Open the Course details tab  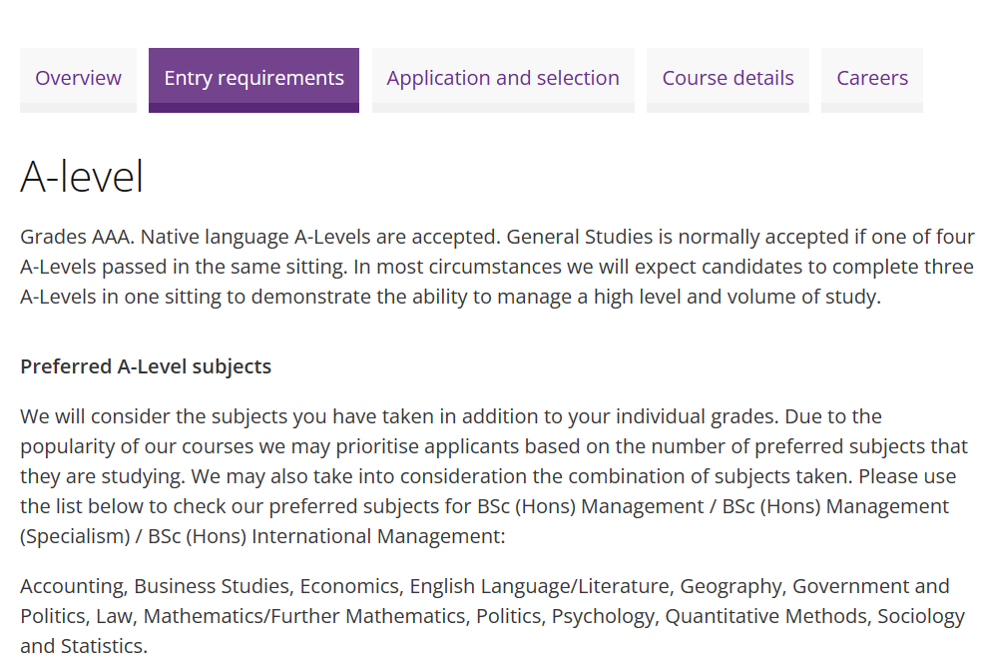728,80
